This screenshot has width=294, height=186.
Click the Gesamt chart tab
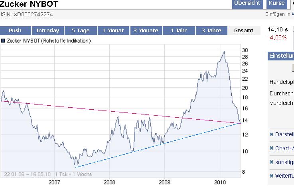[x=243, y=31]
